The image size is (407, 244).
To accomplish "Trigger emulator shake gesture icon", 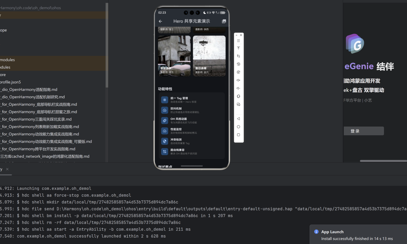I will pos(238,96).
